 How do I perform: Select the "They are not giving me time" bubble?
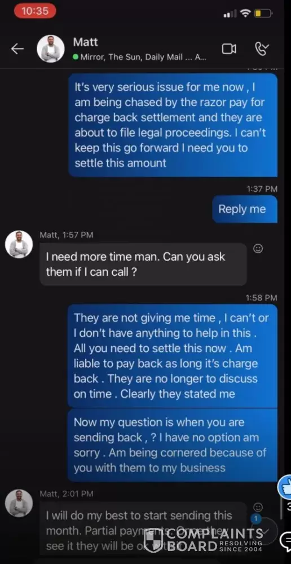[x=173, y=356]
